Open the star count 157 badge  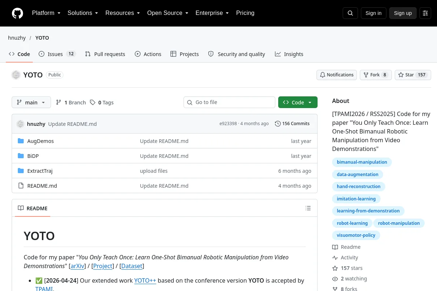click(422, 75)
